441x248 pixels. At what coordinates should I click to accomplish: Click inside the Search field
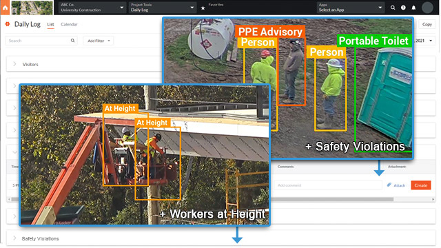click(x=41, y=41)
